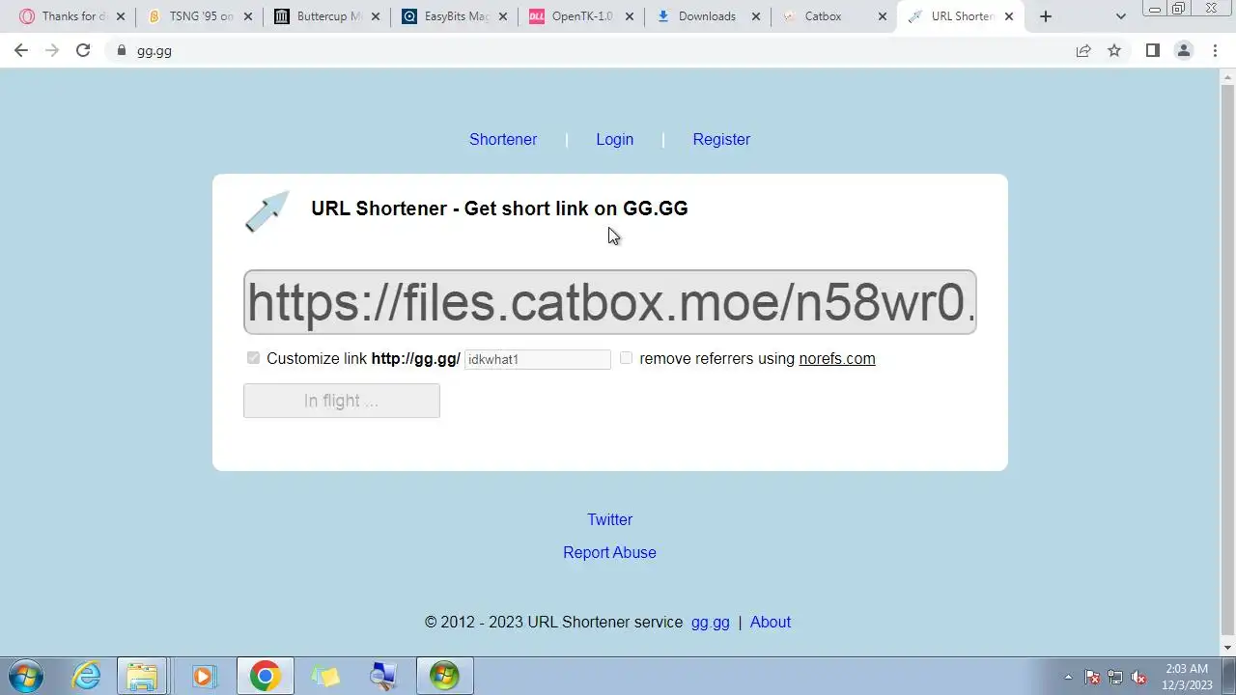The image size is (1236, 695).
Task: Close the URL Shortener tab
Action: click(1009, 16)
